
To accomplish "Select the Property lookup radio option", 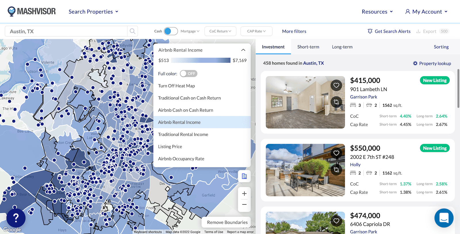I will (415, 63).
